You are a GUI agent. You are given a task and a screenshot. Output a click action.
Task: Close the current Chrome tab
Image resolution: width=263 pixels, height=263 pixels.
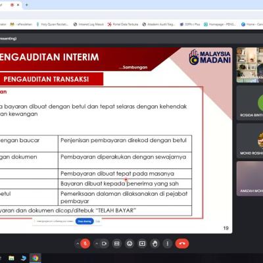[x=18, y=5]
